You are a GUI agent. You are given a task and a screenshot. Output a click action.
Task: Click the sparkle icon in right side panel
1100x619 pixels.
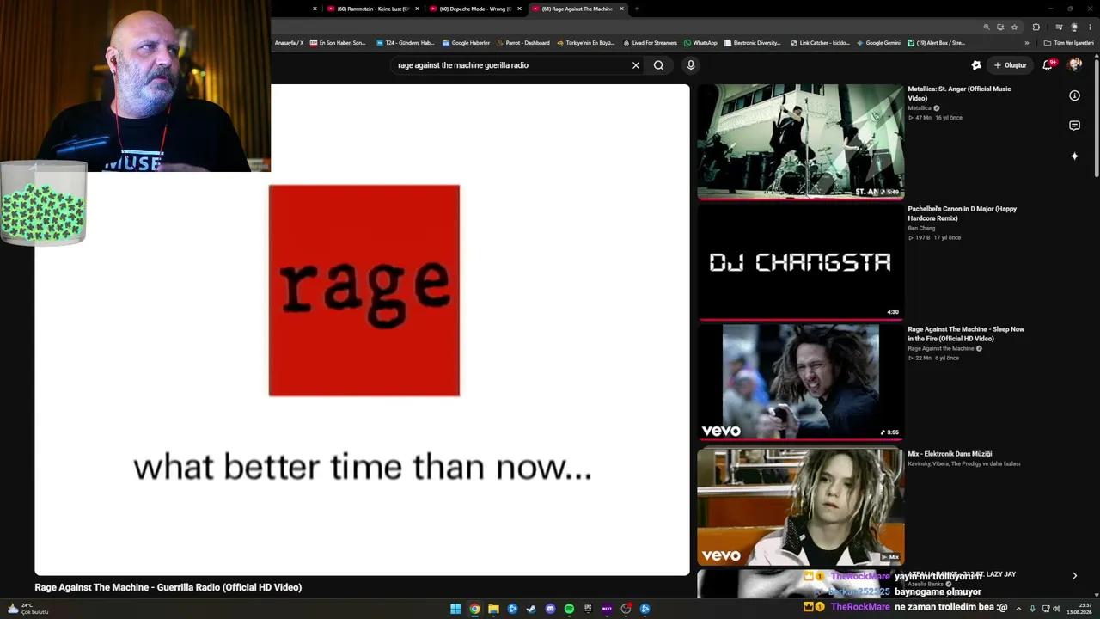1074,156
